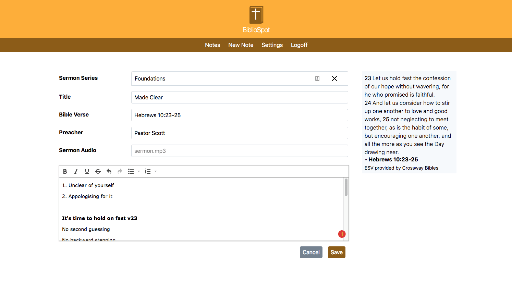Log off via Logoff link
The image size is (512, 294).
(299, 45)
